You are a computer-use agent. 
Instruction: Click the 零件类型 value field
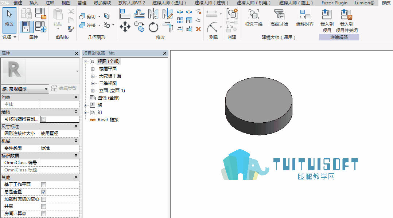[x=59, y=148]
